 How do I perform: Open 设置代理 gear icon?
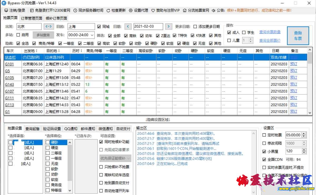click(130, 11)
